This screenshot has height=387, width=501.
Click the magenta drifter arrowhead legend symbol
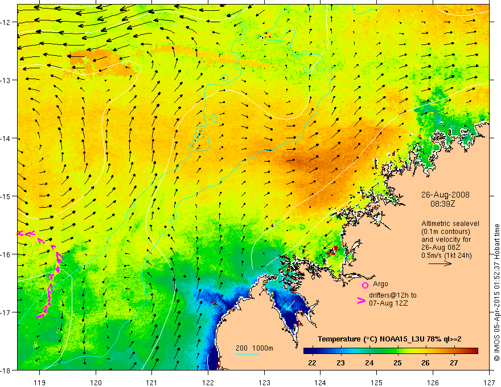tap(361, 300)
